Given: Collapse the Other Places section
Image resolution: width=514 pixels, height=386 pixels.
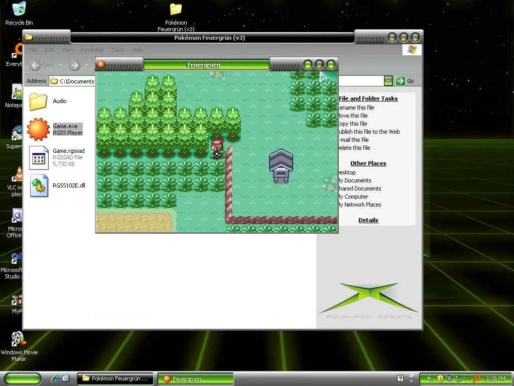Looking at the screenshot, I should pyautogui.click(x=368, y=163).
